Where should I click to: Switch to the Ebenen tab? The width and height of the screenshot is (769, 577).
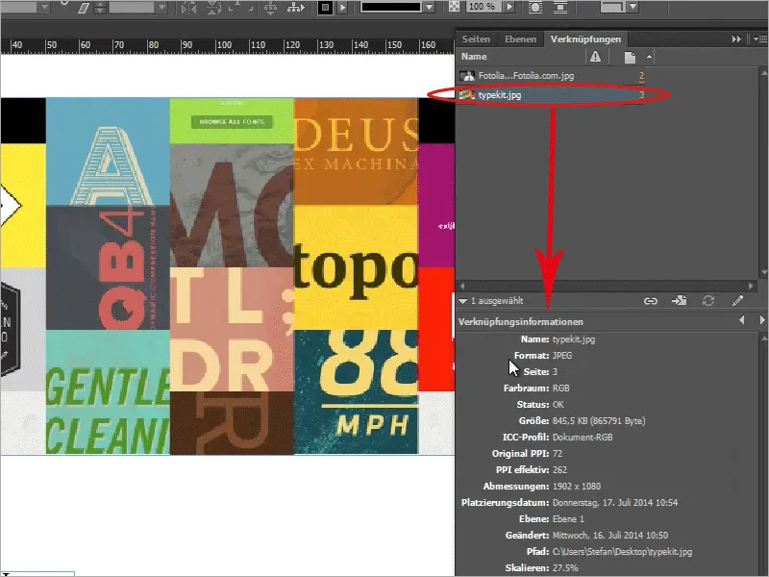tap(520, 38)
